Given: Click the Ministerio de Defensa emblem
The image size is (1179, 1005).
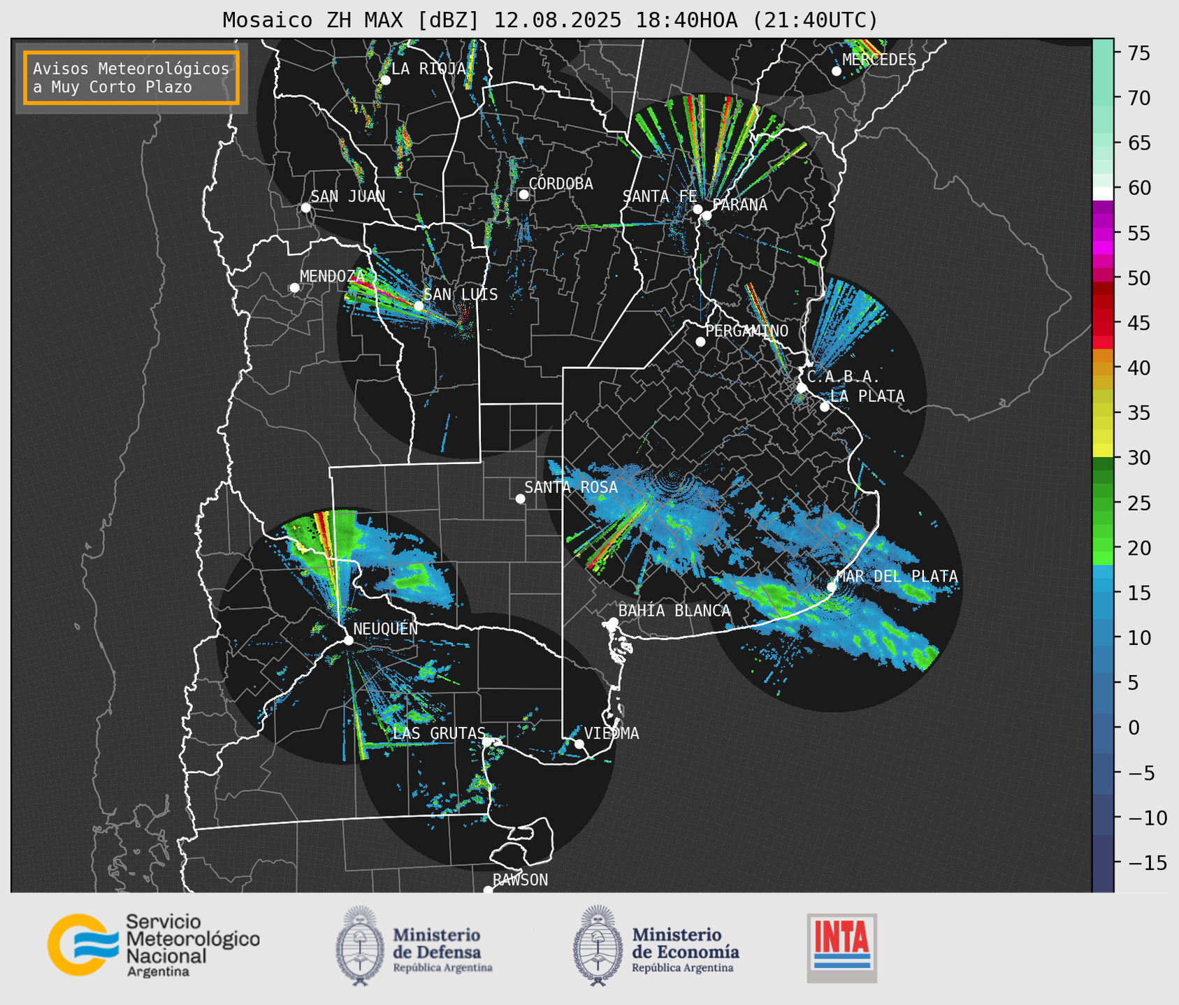Looking at the screenshot, I should (x=360, y=946).
